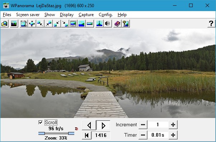Click the WPanorama title bar app icon
This screenshot has width=216, height=142.
(6, 5)
